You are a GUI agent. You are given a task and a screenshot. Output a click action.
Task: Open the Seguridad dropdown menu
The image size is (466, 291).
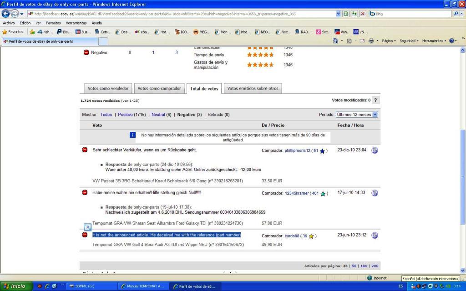(x=409, y=40)
